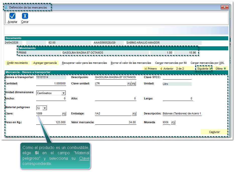
Task: Focus the Cantidad input field
Action: click(x=51, y=83)
